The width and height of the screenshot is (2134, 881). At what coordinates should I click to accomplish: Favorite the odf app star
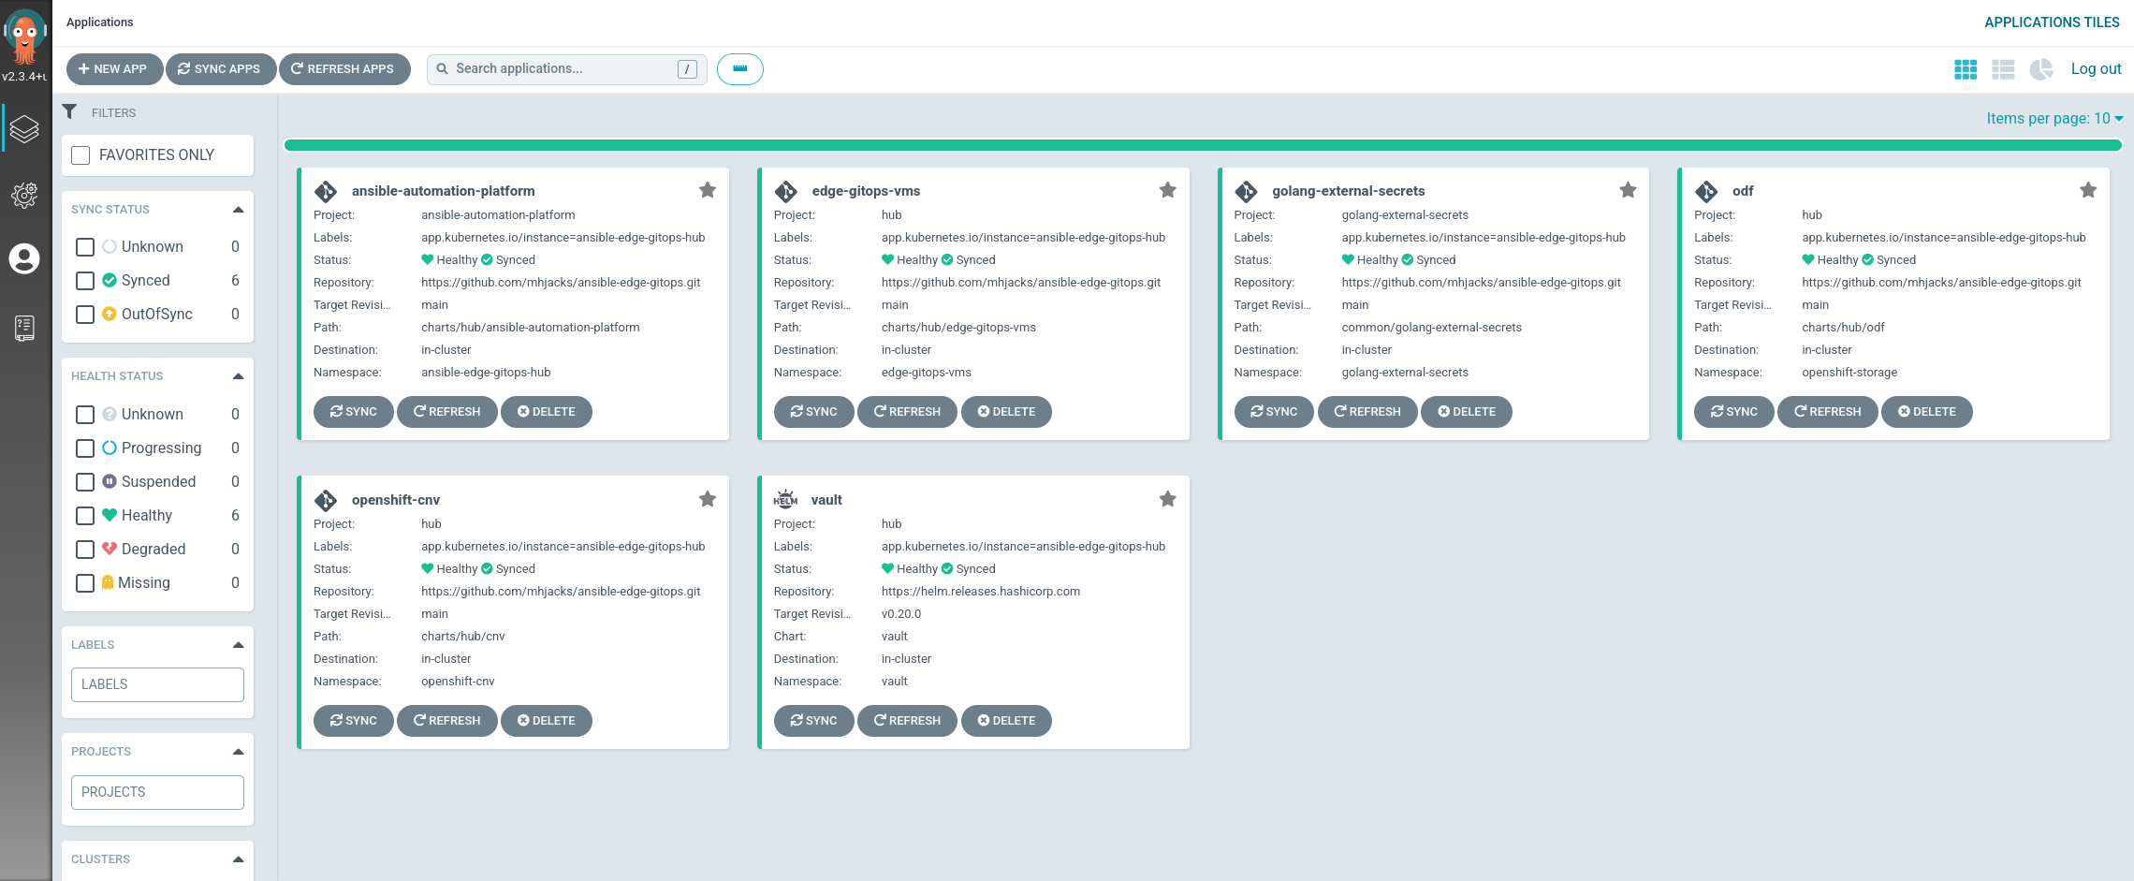click(x=2088, y=190)
